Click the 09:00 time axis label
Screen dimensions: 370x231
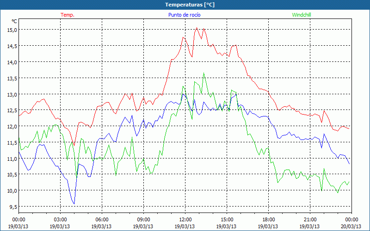[143, 220]
